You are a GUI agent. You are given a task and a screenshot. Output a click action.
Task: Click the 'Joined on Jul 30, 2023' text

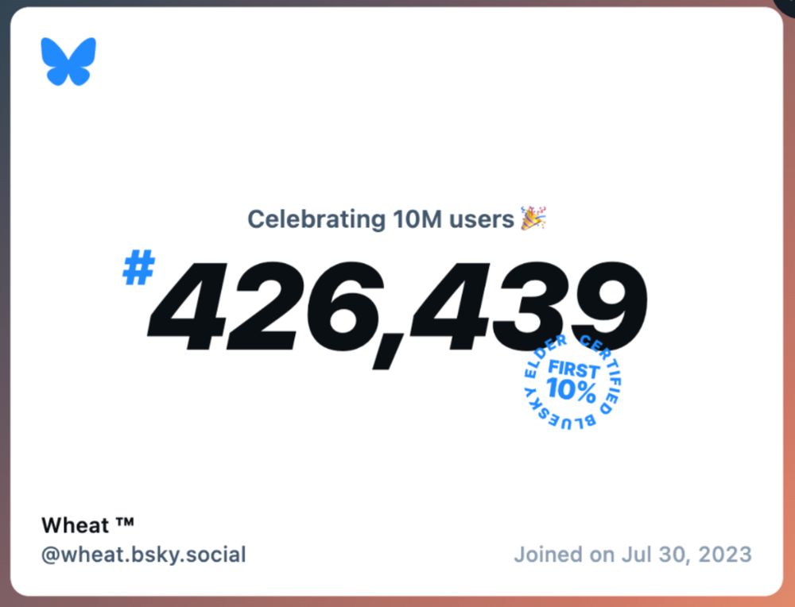[x=633, y=555]
